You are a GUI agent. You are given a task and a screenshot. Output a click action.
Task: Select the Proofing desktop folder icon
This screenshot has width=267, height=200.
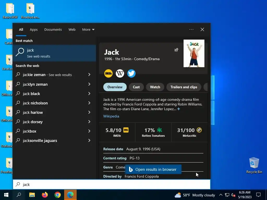(x=7, y=166)
